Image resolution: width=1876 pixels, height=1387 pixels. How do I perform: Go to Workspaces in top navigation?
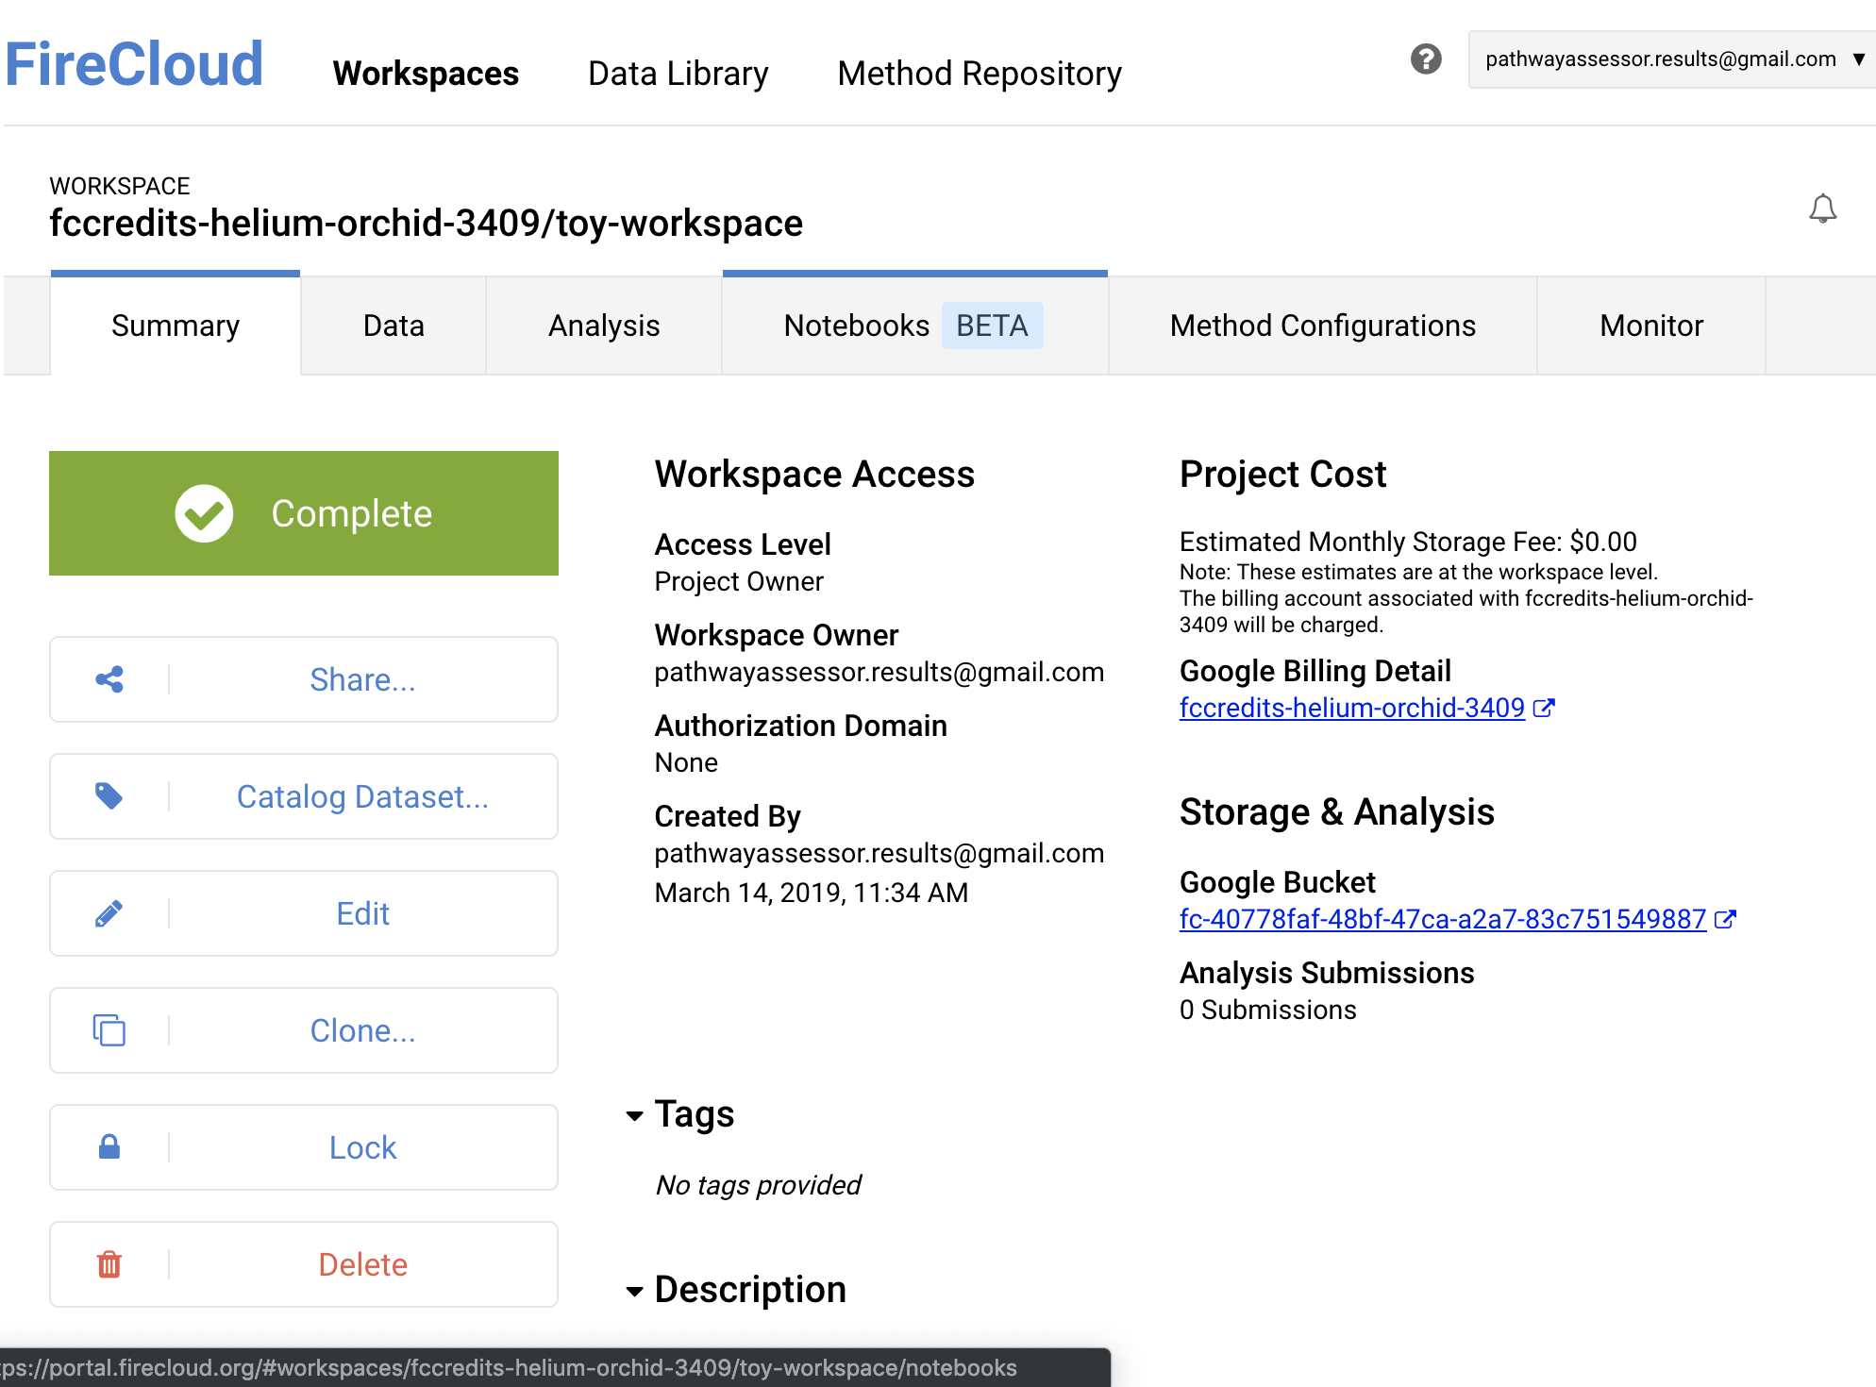[426, 74]
